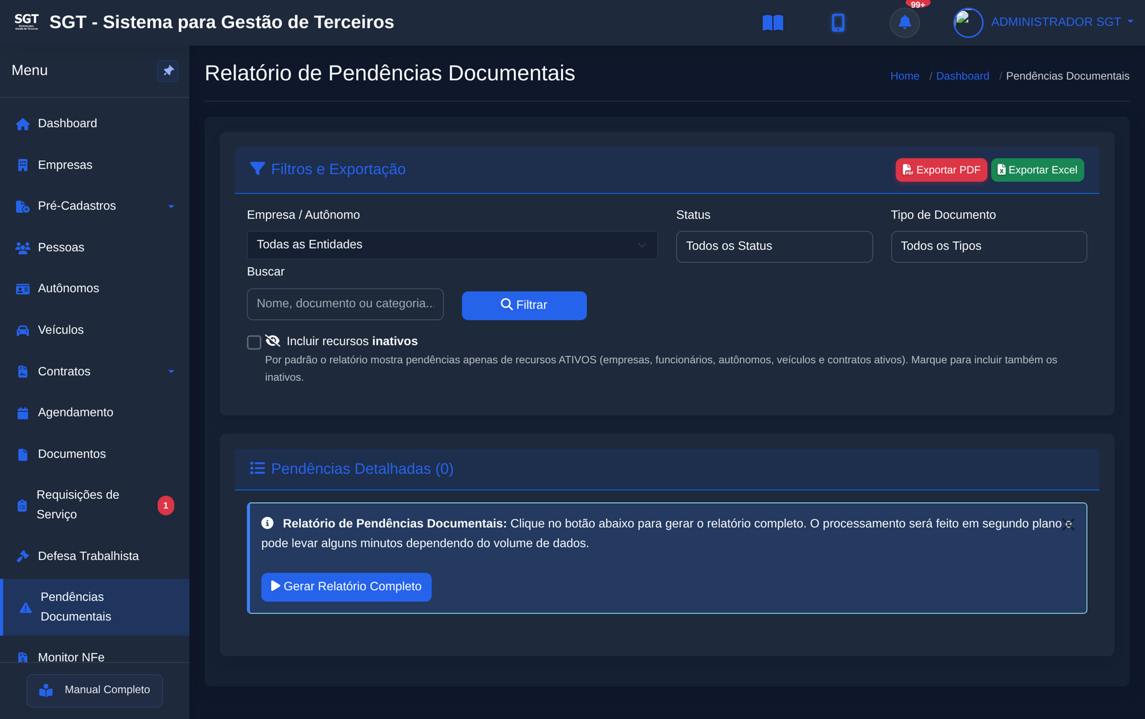Click the Empresas building icon
This screenshot has height=719, width=1145.
(x=23, y=165)
